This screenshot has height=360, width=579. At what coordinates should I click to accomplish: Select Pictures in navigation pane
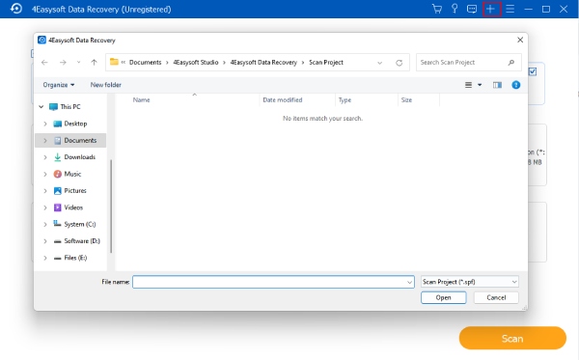tap(75, 190)
